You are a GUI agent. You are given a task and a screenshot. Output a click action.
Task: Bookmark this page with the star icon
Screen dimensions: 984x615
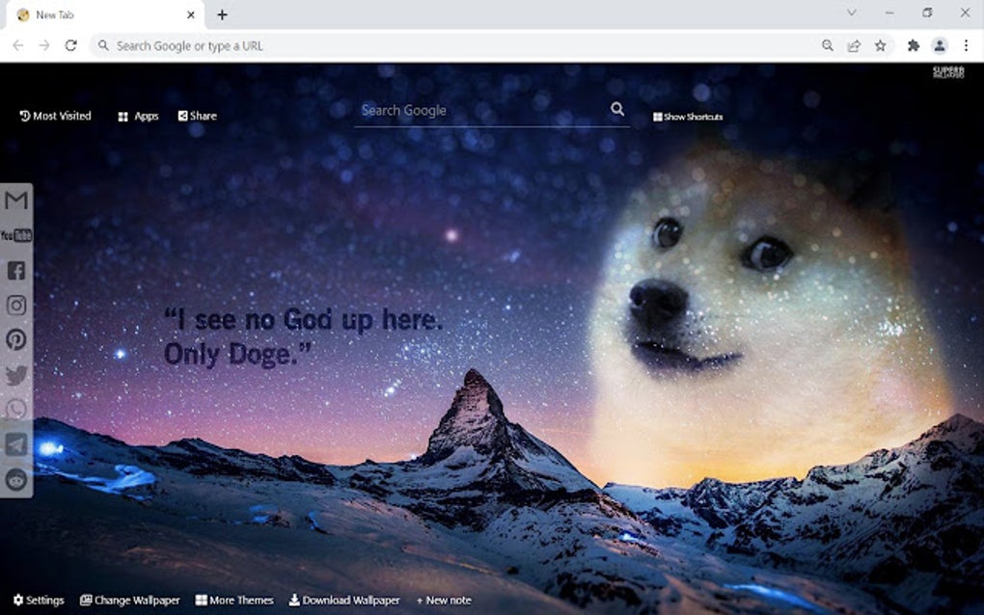click(879, 45)
